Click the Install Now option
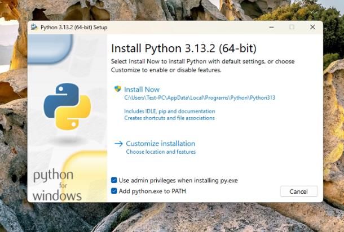The height and width of the screenshot is (232, 344). [142, 90]
